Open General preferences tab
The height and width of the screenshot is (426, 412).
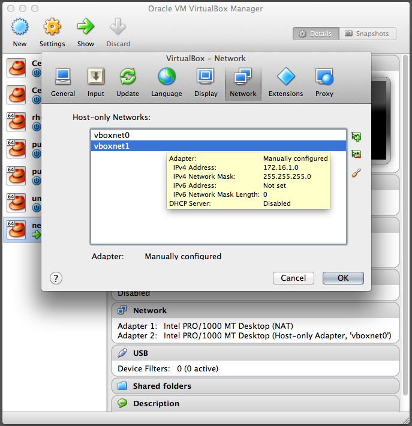pos(63,83)
